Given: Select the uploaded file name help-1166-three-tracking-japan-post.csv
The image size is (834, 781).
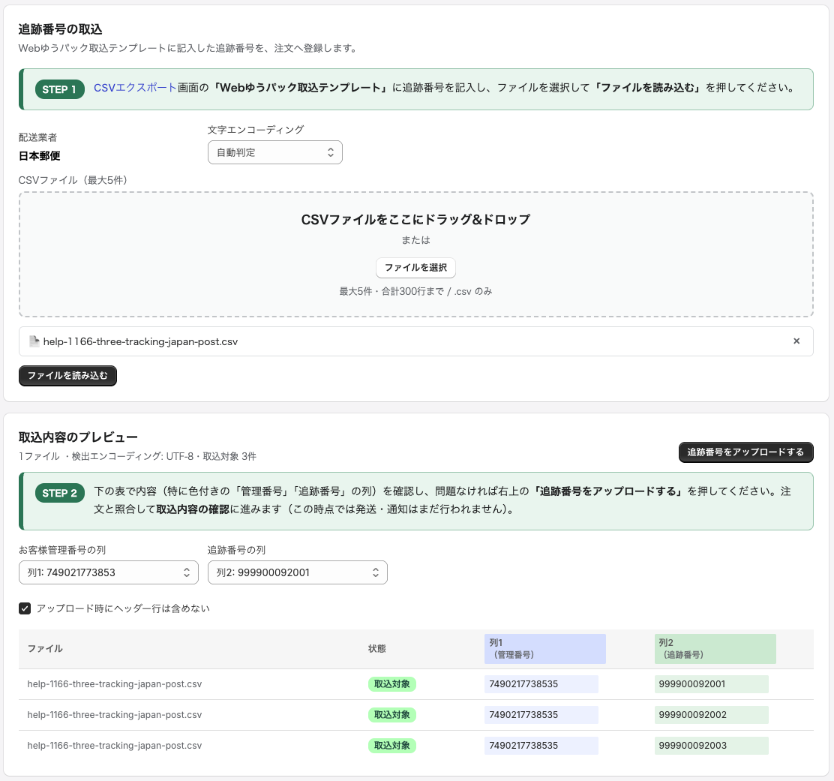Looking at the screenshot, I should tap(140, 341).
